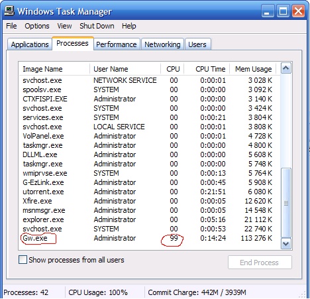
Task: Select the CTXFISPI.EXE process
Action: (x=147, y=99)
